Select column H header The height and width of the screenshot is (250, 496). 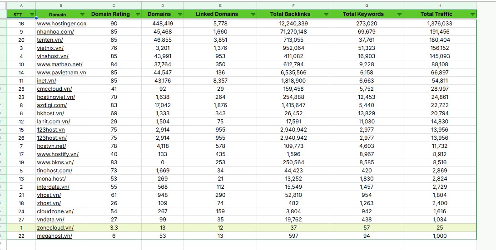point(440,6)
